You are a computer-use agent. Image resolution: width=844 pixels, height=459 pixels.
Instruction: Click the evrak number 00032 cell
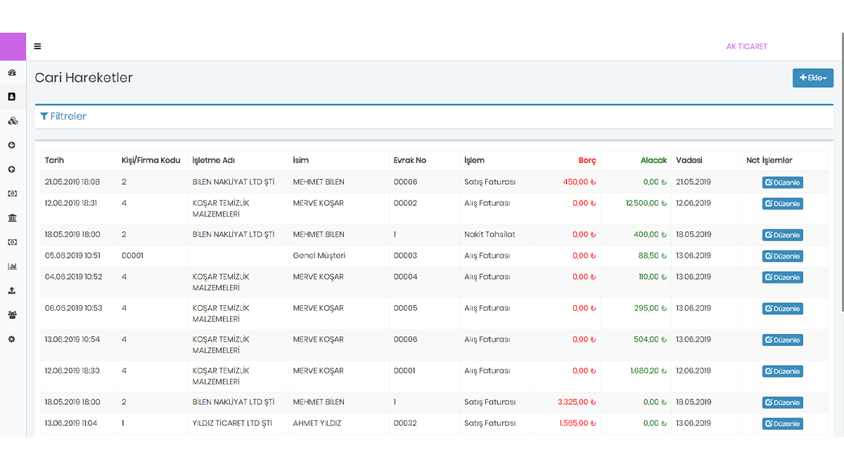406,423
